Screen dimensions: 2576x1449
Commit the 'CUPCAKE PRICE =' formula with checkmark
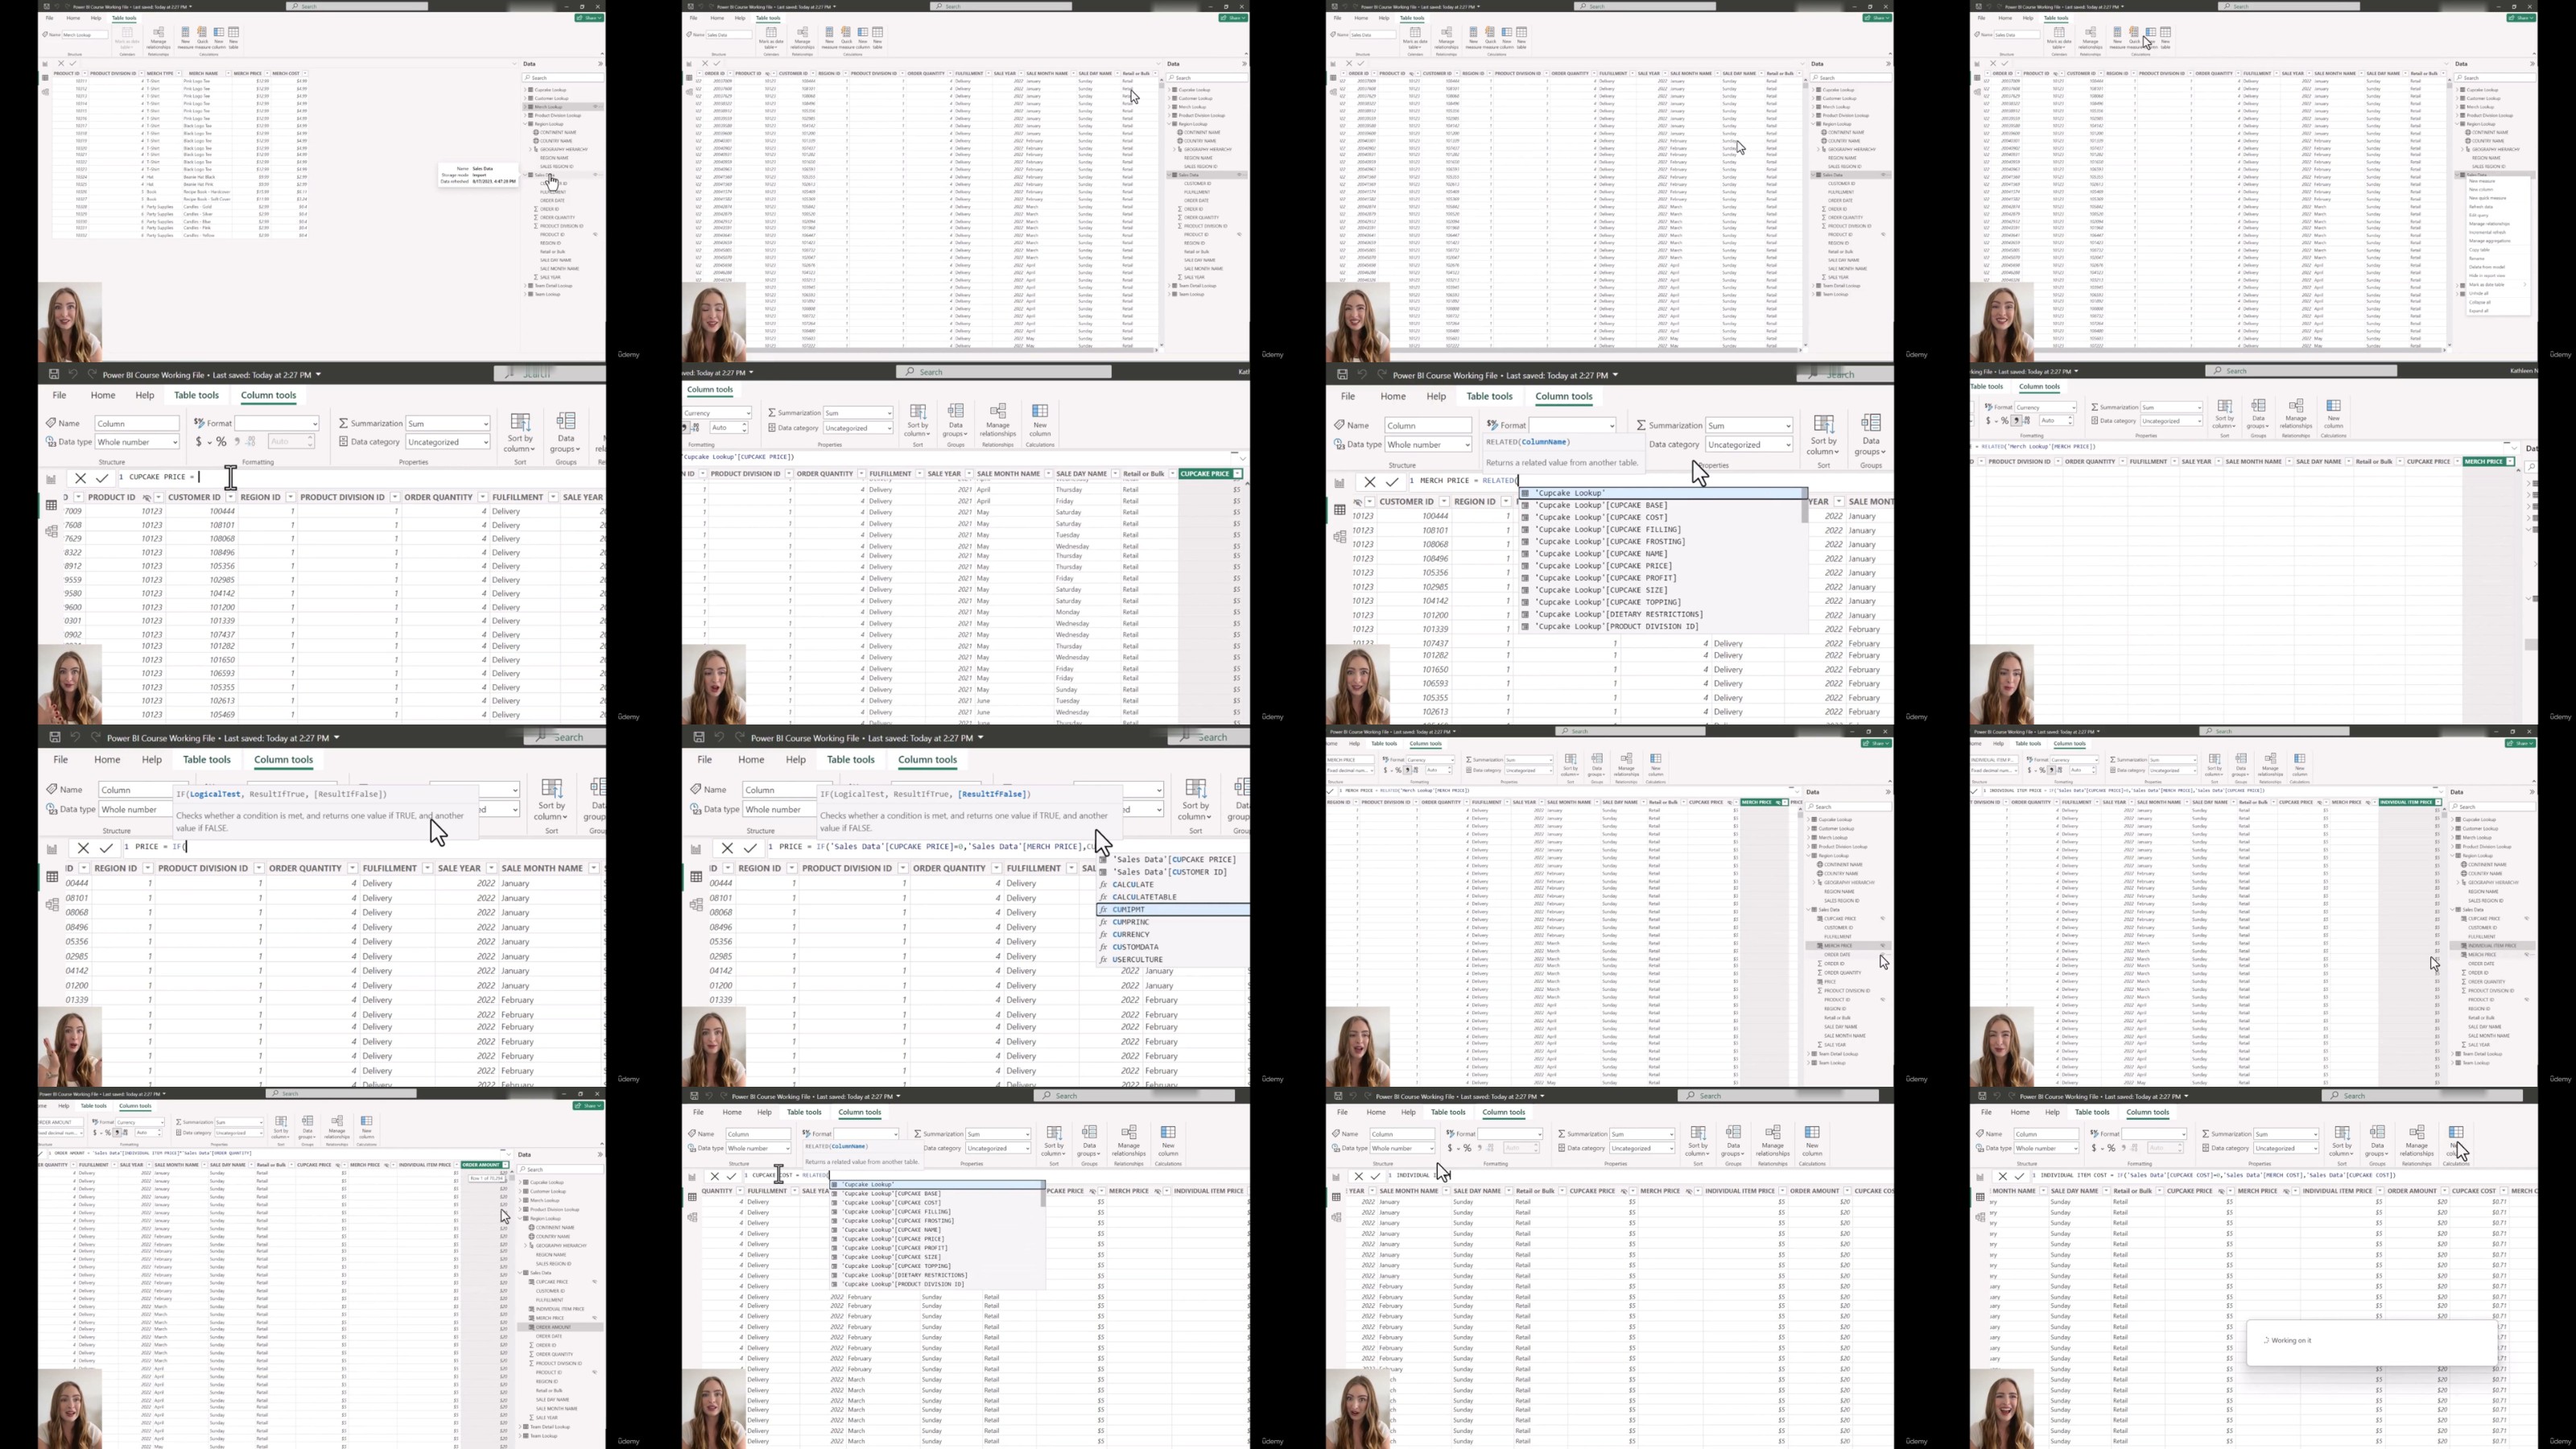[x=102, y=478]
